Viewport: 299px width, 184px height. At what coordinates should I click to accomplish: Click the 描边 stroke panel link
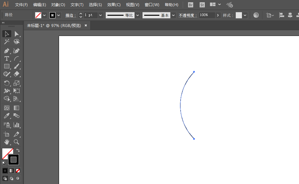tap(71, 15)
